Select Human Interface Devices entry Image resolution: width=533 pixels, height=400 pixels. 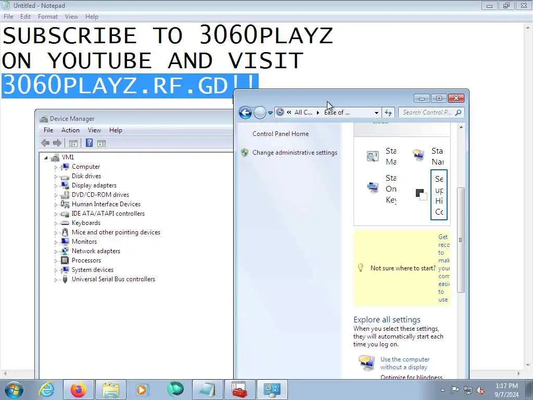click(x=106, y=204)
